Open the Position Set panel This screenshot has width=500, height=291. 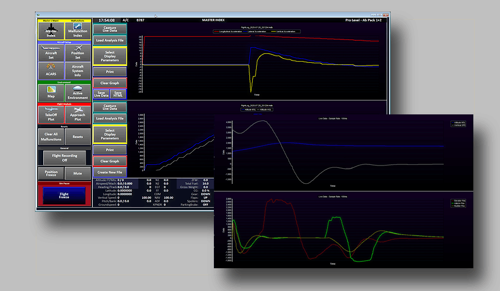(x=78, y=54)
